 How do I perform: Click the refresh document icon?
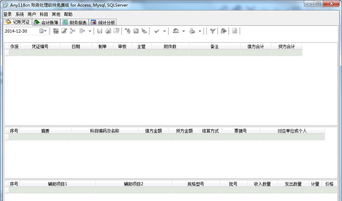(235, 31)
